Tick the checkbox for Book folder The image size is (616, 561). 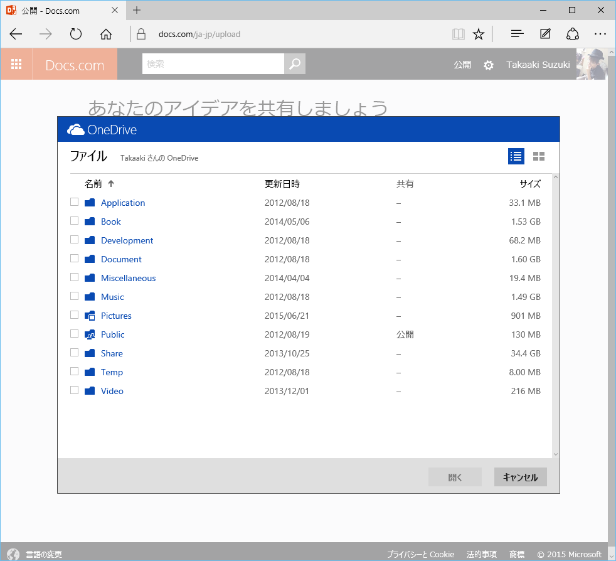[x=74, y=220]
